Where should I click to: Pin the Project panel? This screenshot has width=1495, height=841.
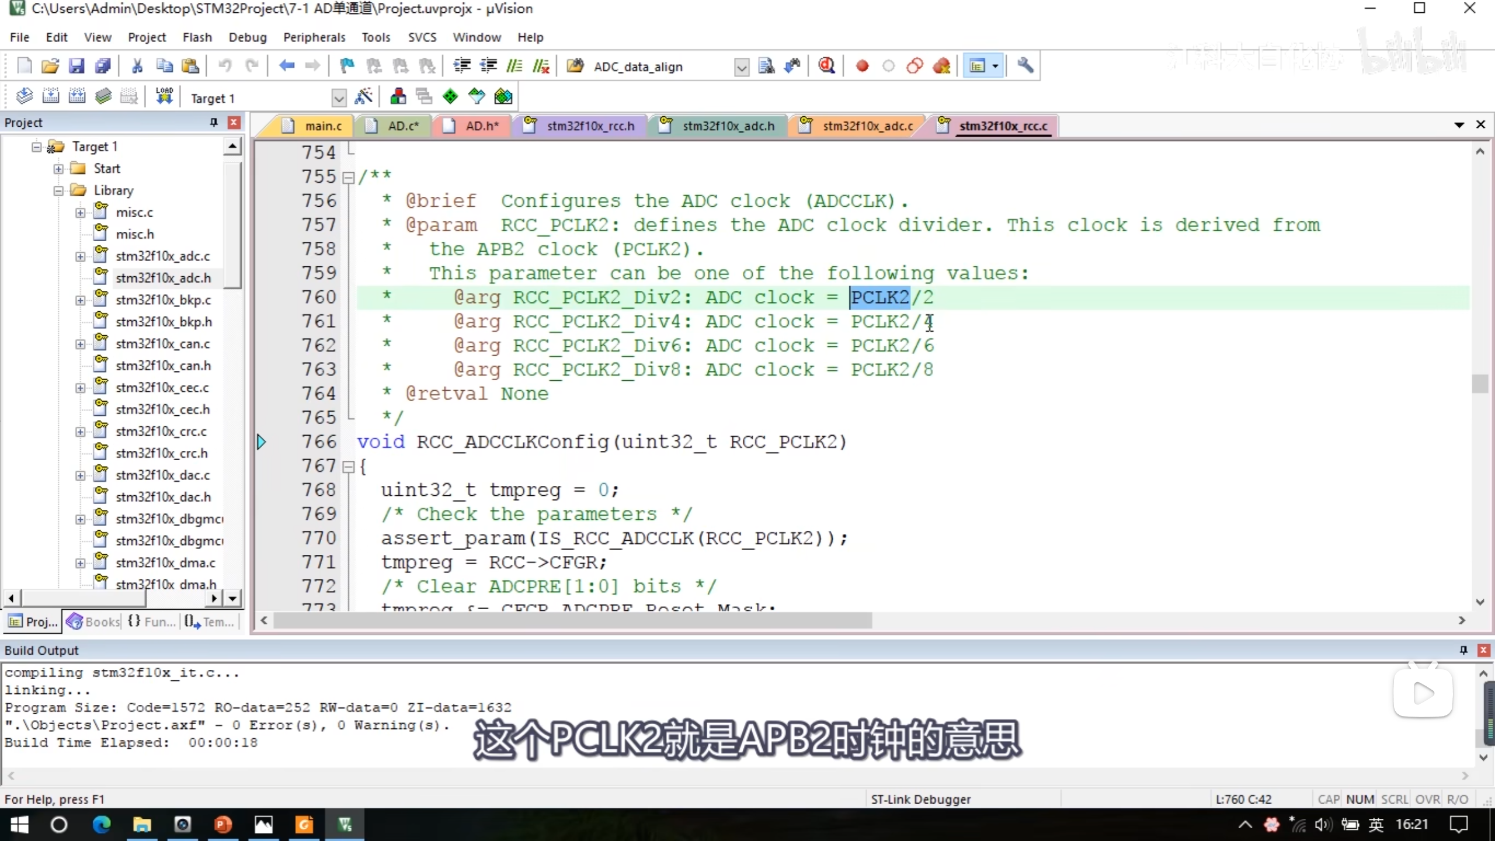tap(214, 122)
